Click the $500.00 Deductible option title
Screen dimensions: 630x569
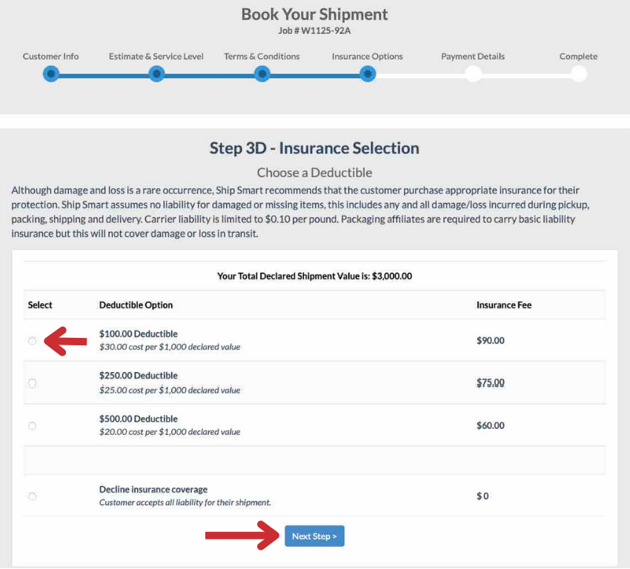(x=139, y=419)
